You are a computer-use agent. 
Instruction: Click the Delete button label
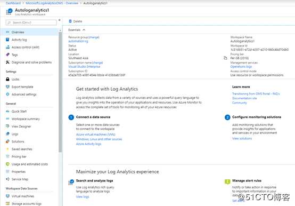(x=78, y=21)
